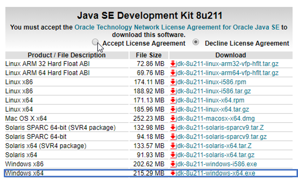Click the Mac OS X x64 description
Screen dimensions: 298x184
(26, 118)
